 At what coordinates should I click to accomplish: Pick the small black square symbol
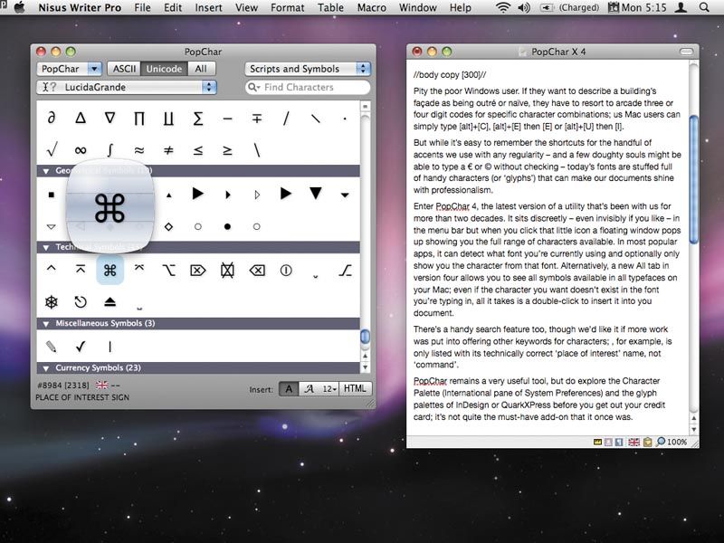coord(52,195)
